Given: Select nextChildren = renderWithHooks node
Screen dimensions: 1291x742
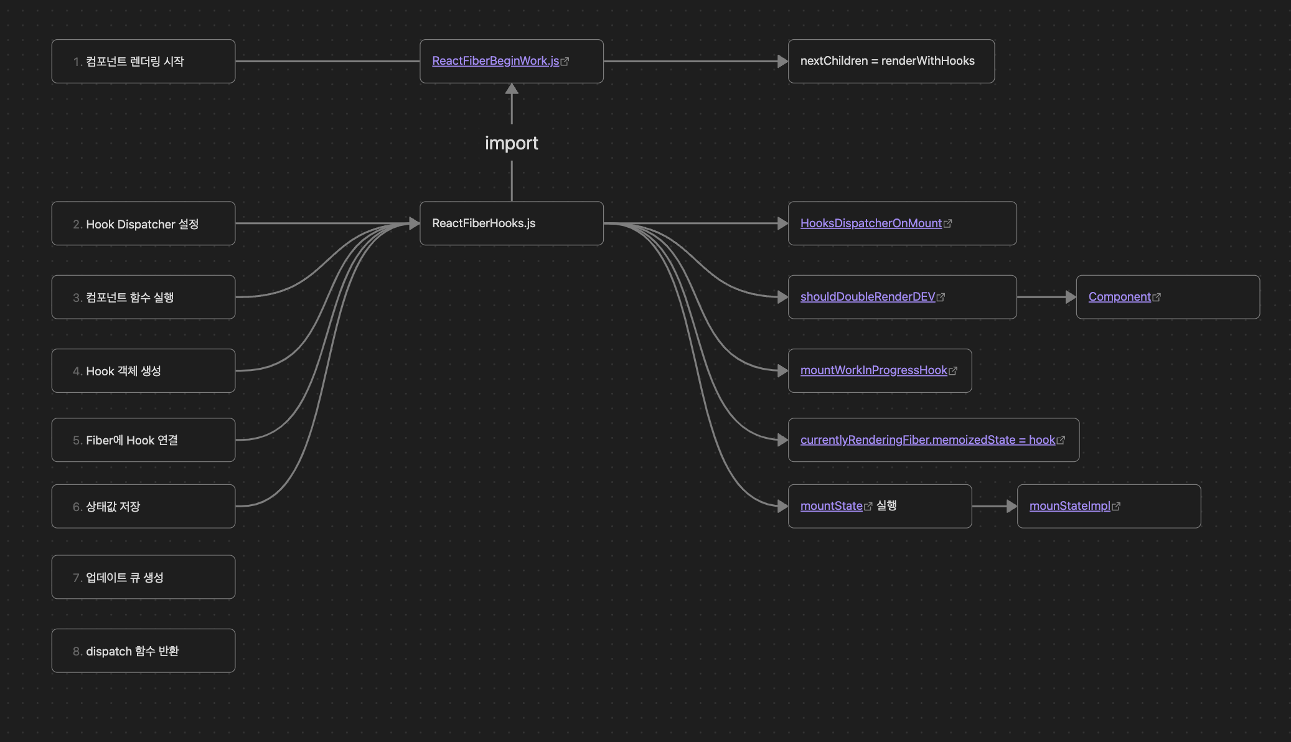Looking at the screenshot, I should coord(891,62).
